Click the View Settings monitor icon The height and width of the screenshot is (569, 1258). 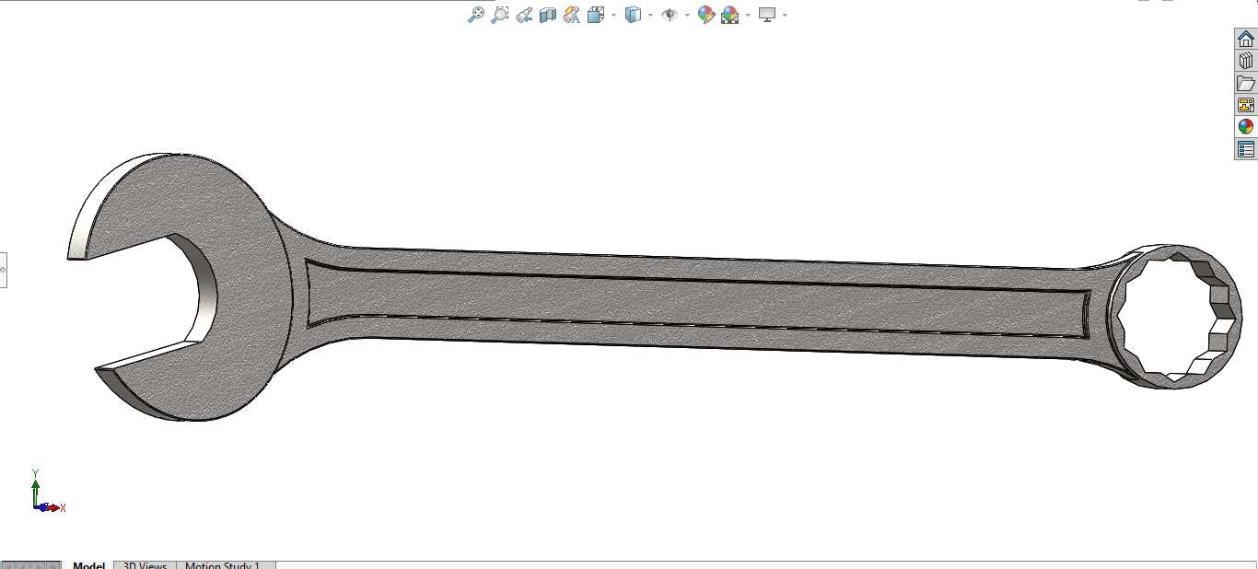tap(767, 15)
